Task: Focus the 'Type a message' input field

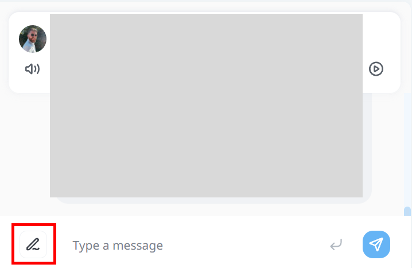Action: click(x=195, y=246)
